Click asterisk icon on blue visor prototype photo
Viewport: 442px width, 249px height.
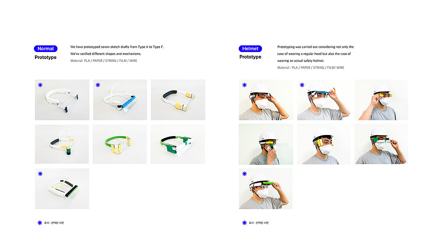tap(98, 85)
